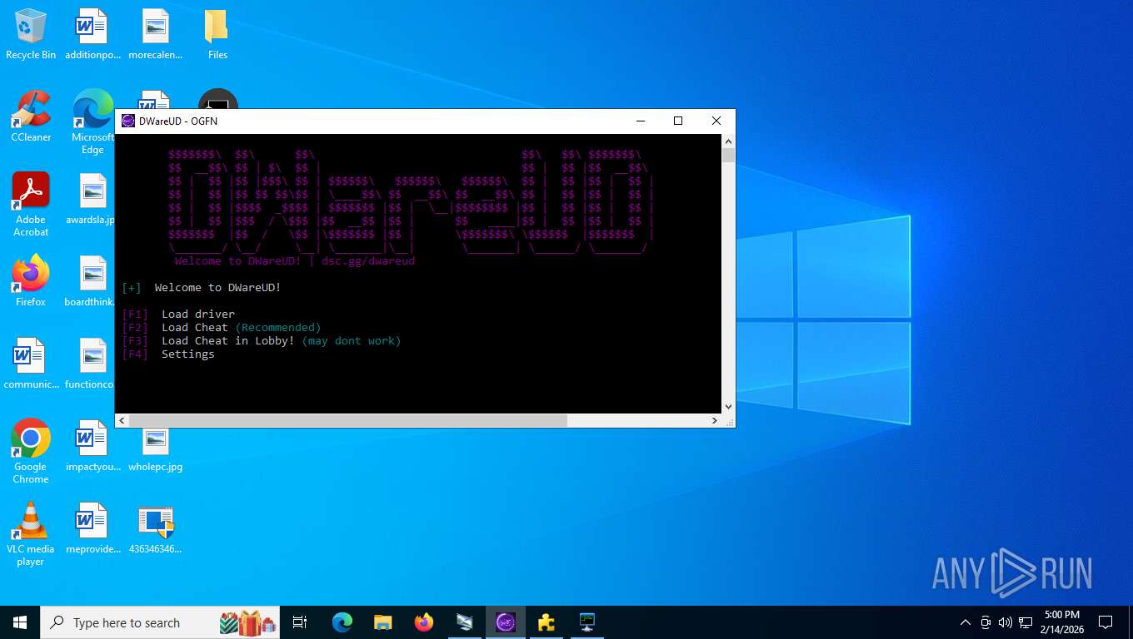Click the console horizontal scrollbar thumb
The height and width of the screenshot is (639, 1133).
pos(348,421)
